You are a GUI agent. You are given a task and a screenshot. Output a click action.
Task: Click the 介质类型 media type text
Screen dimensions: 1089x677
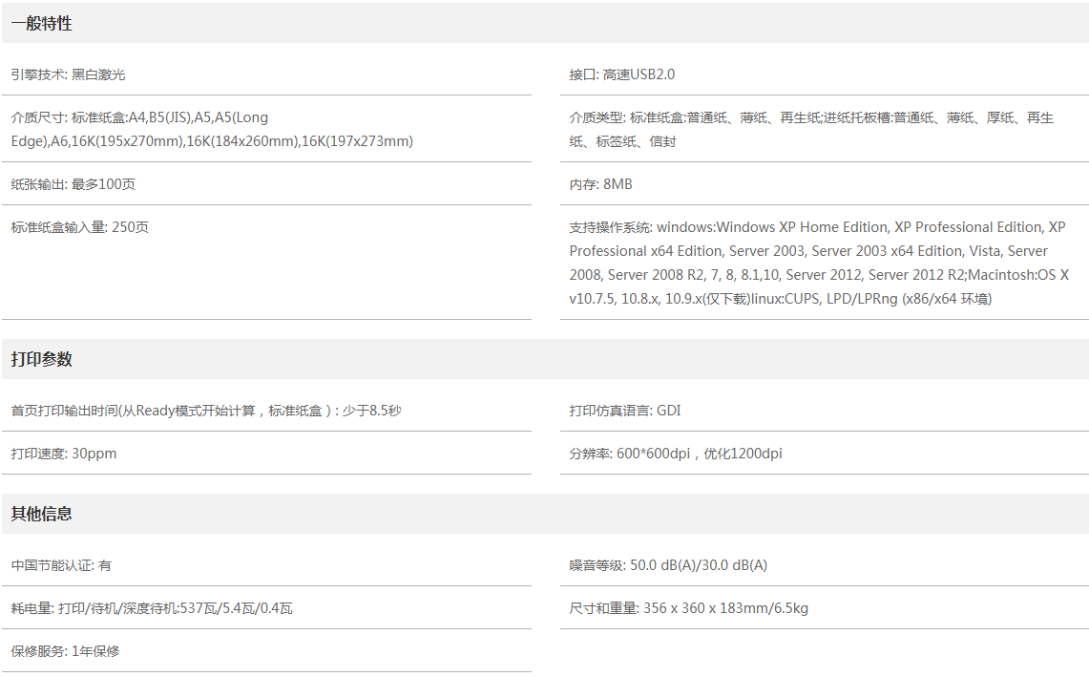[x=811, y=130]
